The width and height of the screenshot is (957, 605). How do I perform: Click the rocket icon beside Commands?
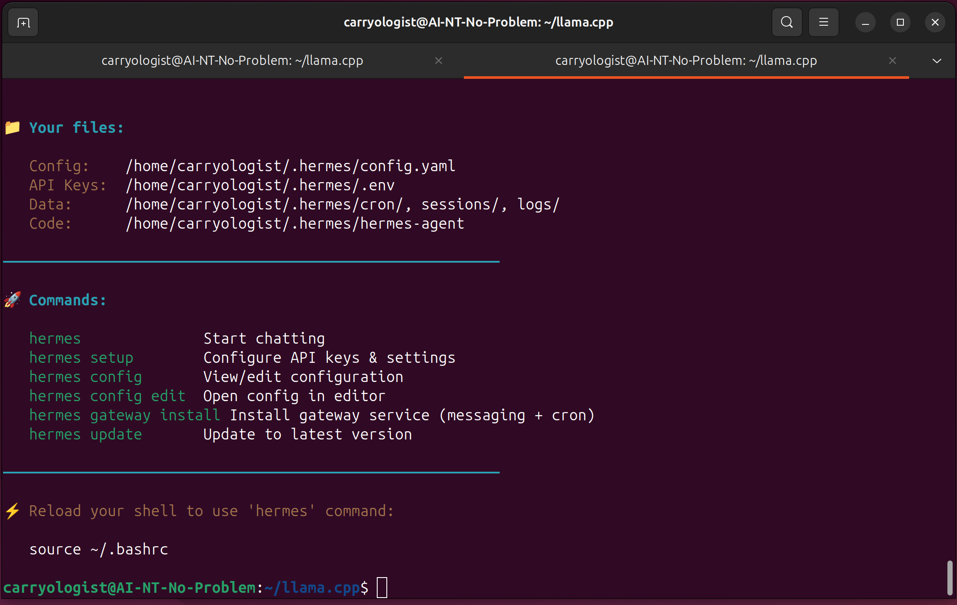[13, 300]
